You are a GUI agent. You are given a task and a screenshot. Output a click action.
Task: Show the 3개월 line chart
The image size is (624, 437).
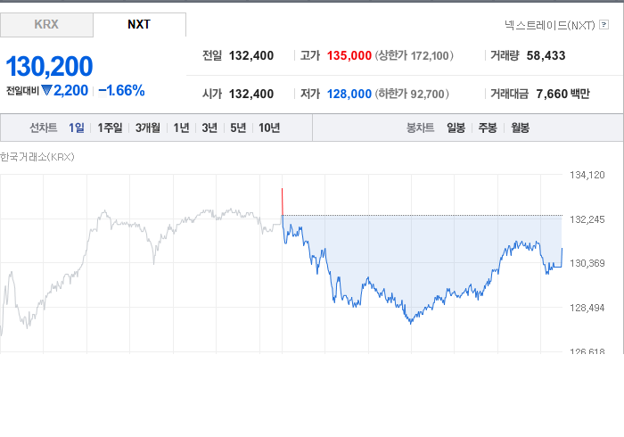[148, 128]
